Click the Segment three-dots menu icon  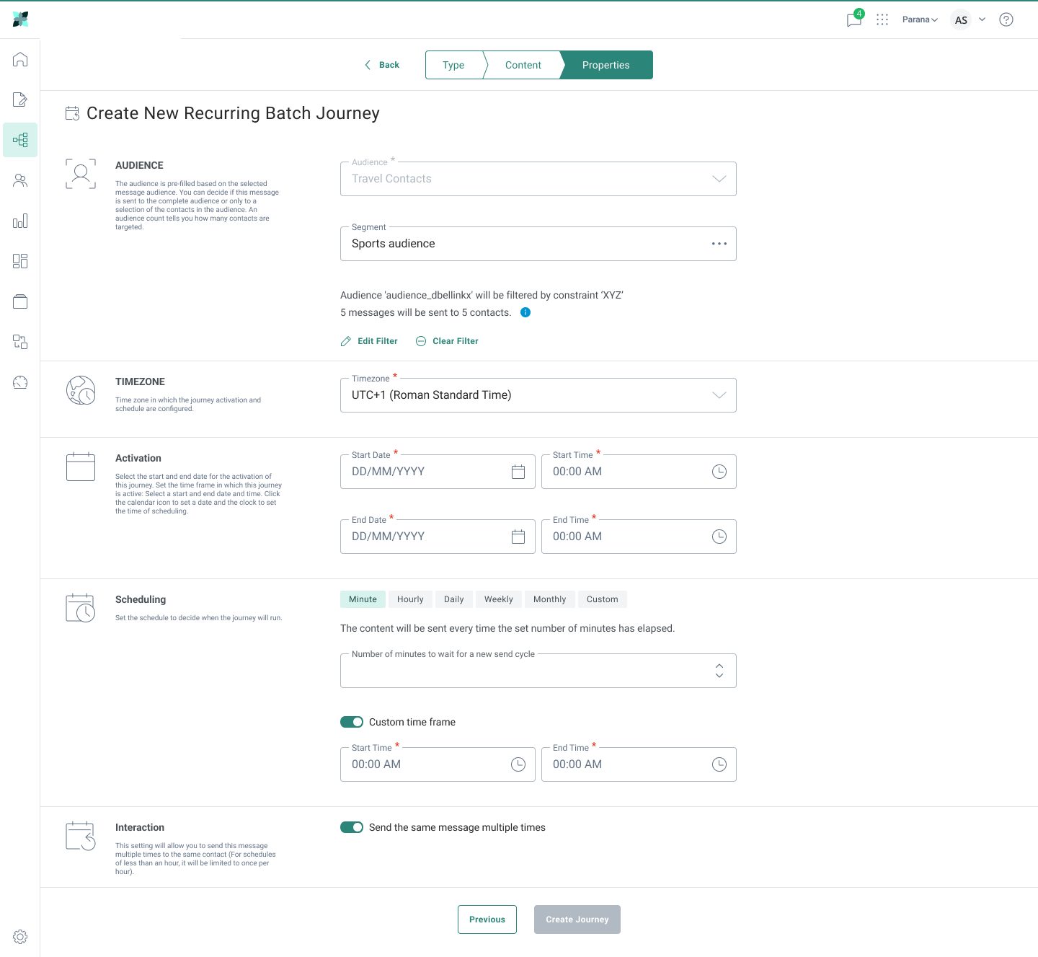click(x=719, y=244)
